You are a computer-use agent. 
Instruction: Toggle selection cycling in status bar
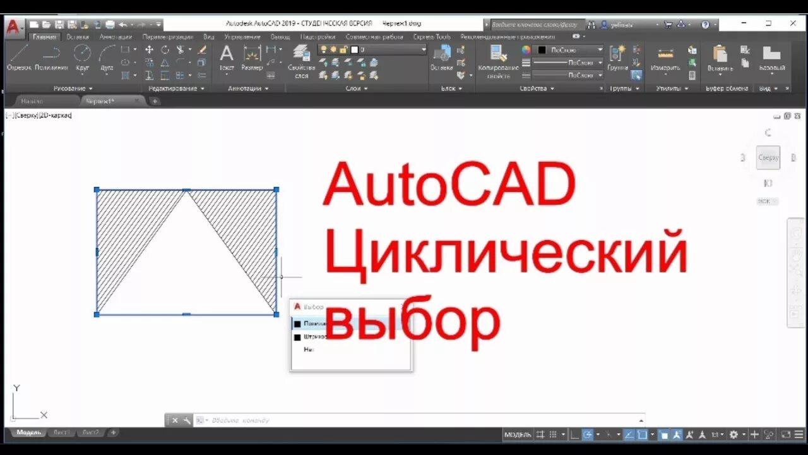point(664,435)
